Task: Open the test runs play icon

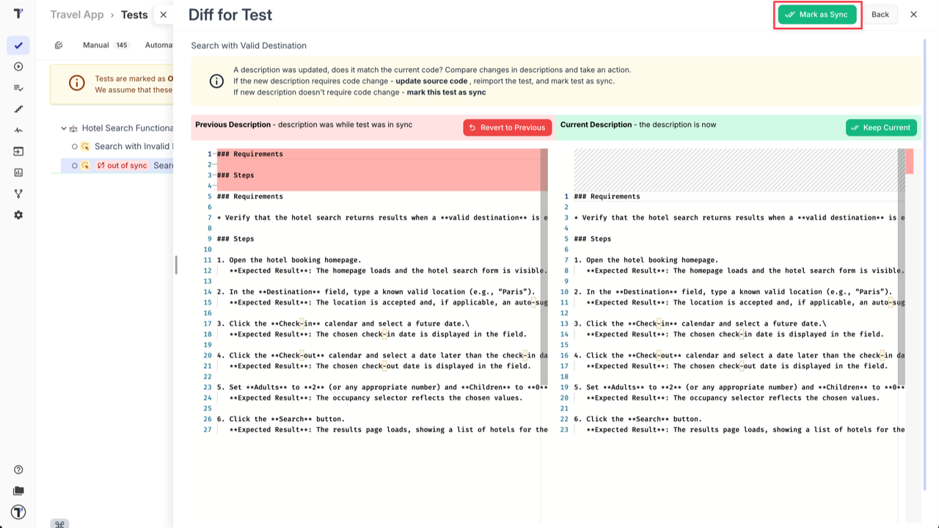Action: pyautogui.click(x=18, y=66)
